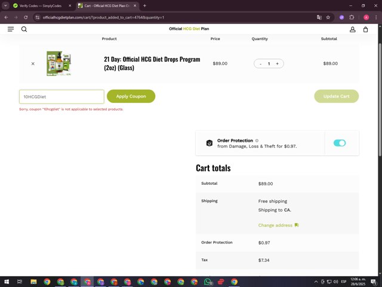
Task: Switch to the Verify Codes SimplyCodes tab
Action: click(40, 5)
